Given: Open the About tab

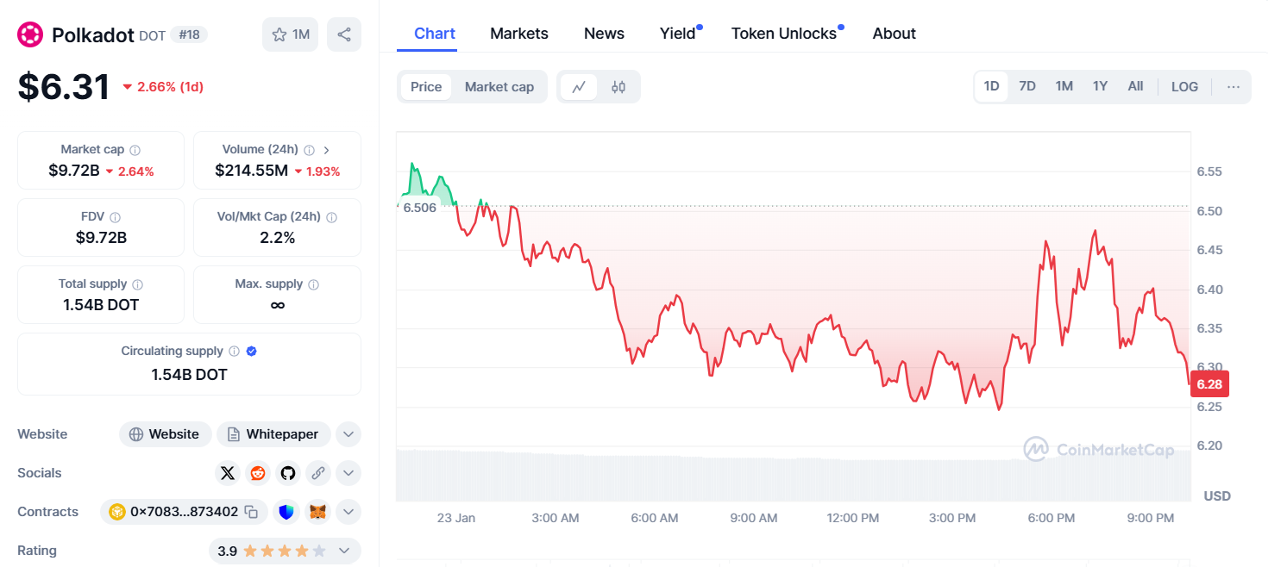Looking at the screenshot, I should [894, 34].
